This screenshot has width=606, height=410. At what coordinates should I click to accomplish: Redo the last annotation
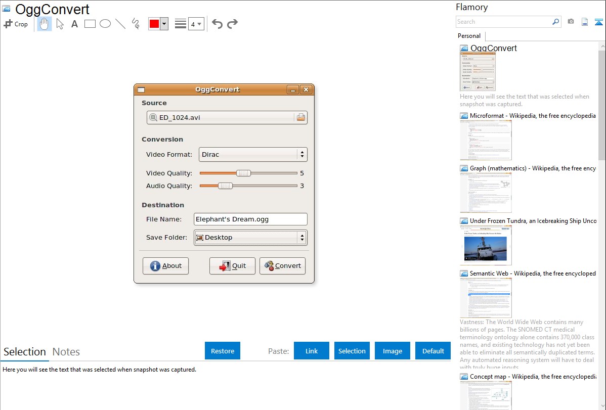[232, 24]
